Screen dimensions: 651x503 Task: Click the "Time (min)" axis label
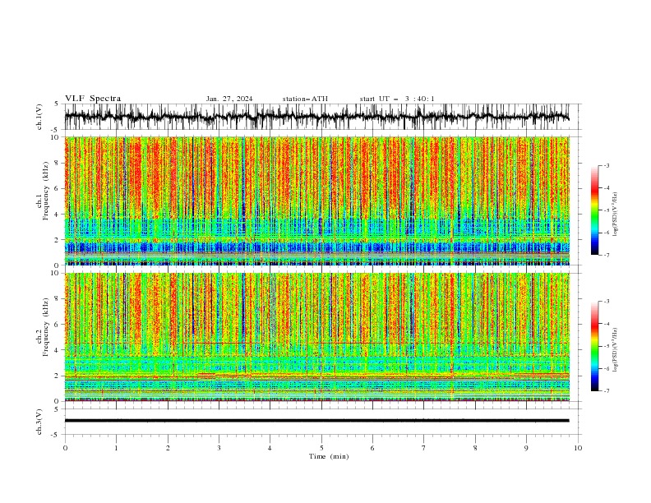click(329, 456)
